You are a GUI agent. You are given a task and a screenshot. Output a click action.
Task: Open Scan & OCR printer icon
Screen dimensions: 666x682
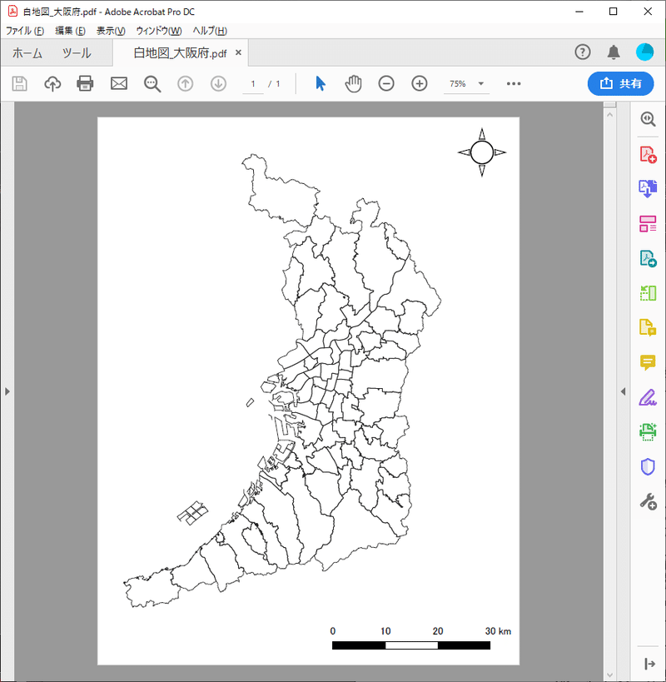click(648, 432)
